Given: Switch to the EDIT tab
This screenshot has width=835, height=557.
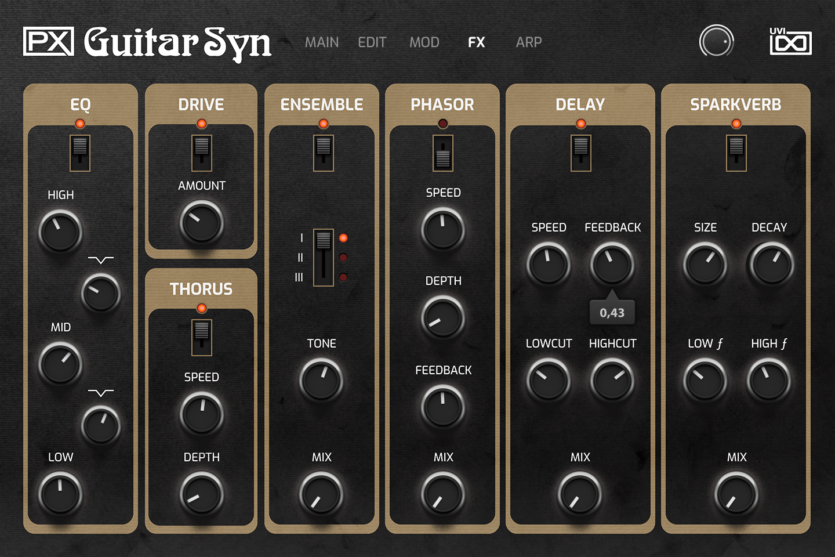Looking at the screenshot, I should (x=372, y=42).
